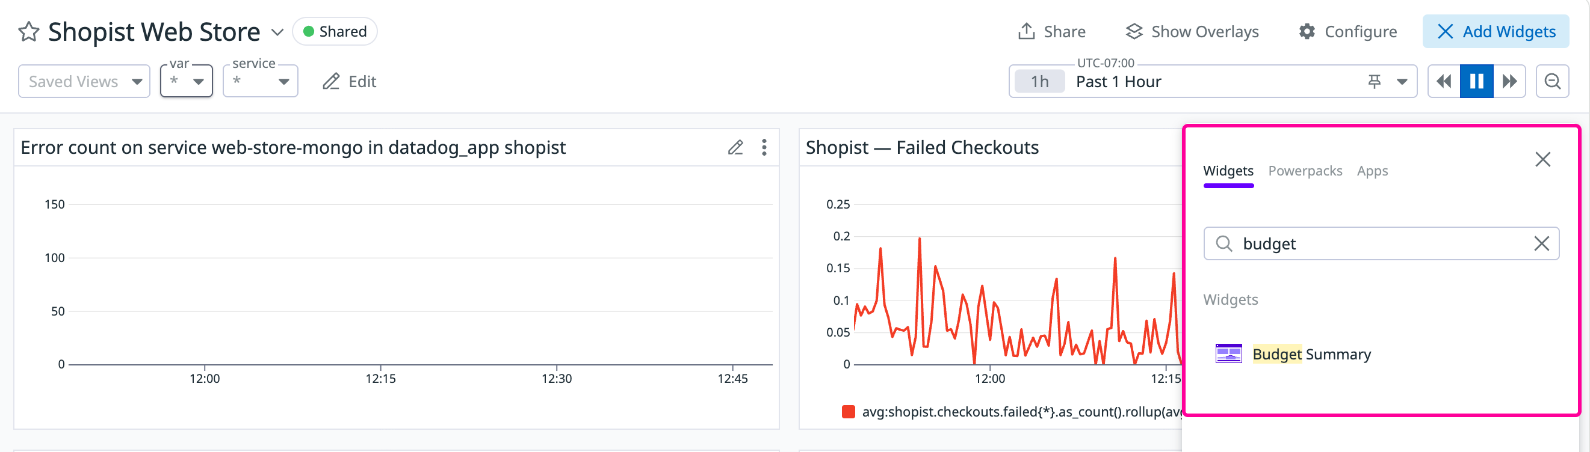Close the Add Widgets panel via header button
The height and width of the screenshot is (452, 1590).
pos(1496,31)
